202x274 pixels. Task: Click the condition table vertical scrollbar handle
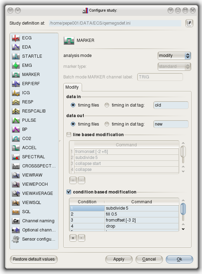click(183, 209)
